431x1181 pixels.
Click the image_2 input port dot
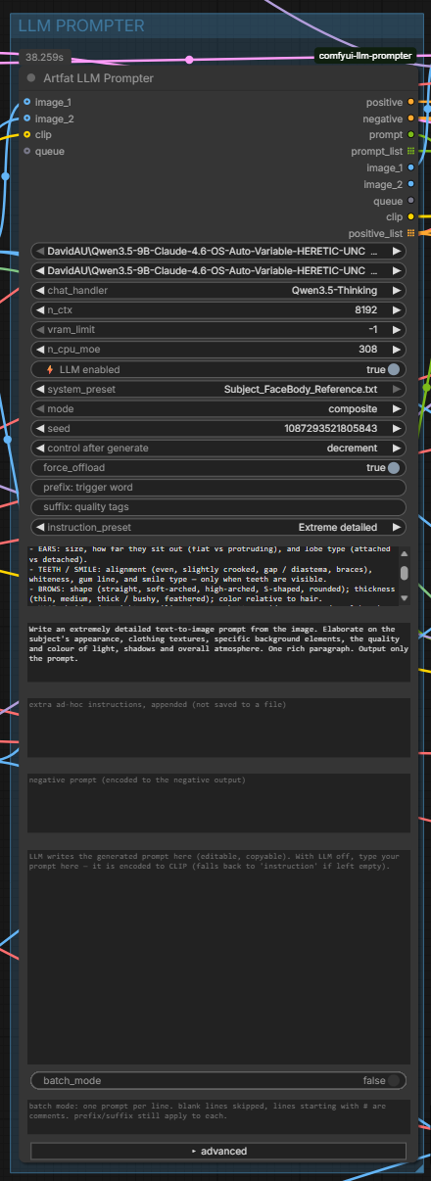pyautogui.click(x=26, y=118)
